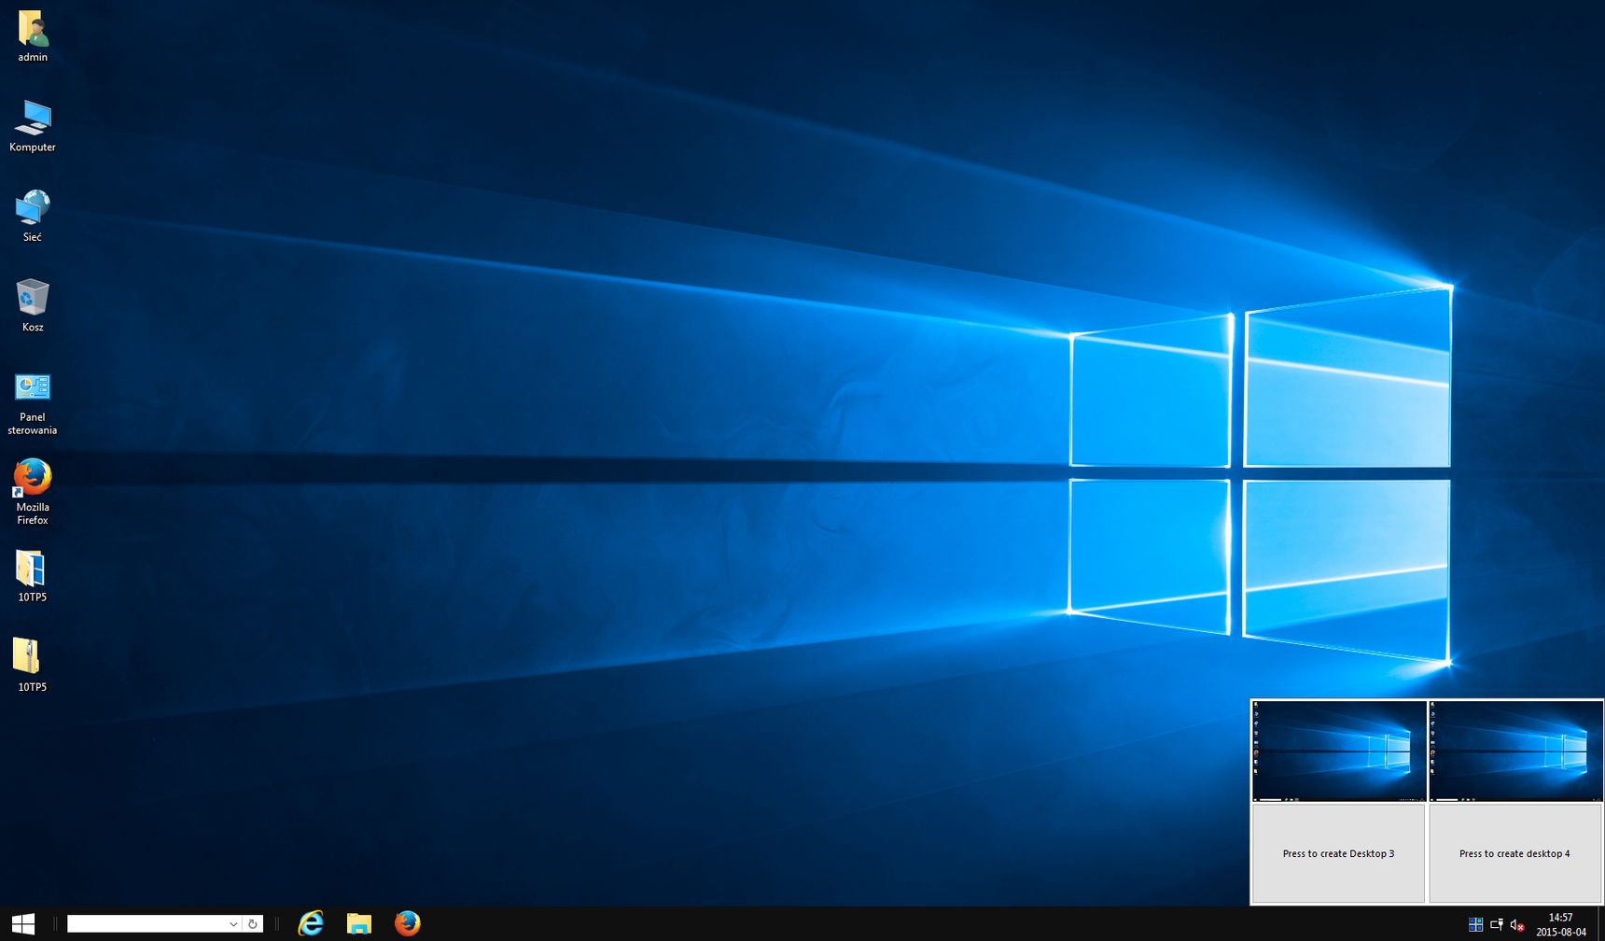Screen dimensions: 1605x941
Task: Open the clock showing 14:57
Action: point(1561,924)
